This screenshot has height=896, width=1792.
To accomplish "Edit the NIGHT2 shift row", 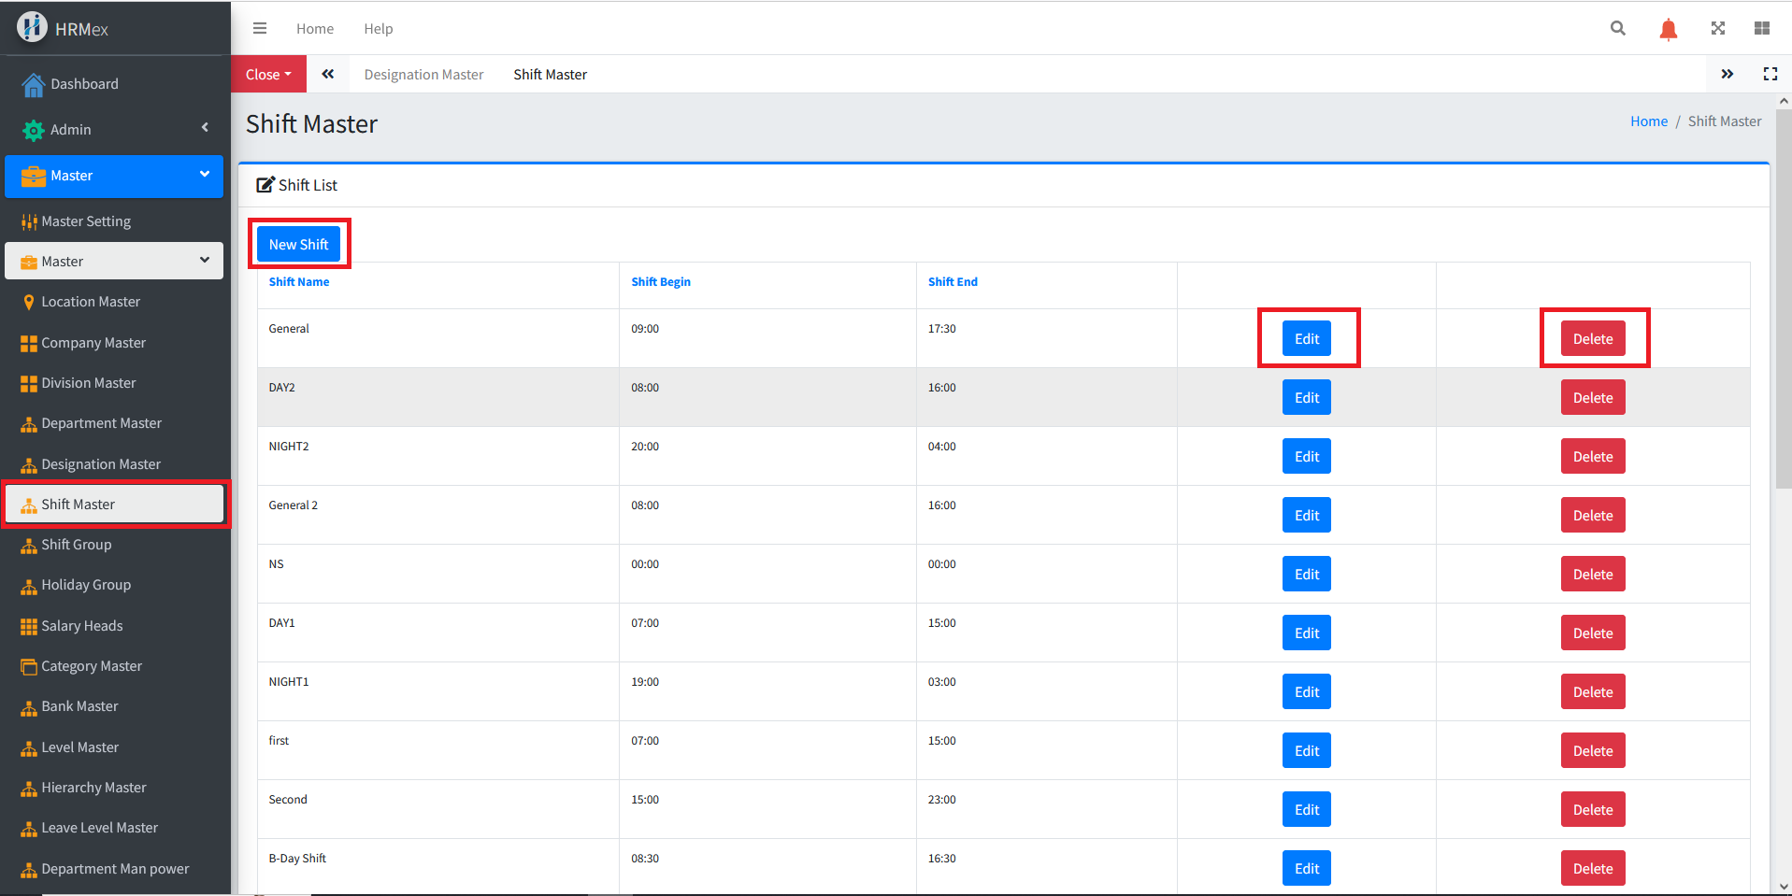I will coord(1306,456).
